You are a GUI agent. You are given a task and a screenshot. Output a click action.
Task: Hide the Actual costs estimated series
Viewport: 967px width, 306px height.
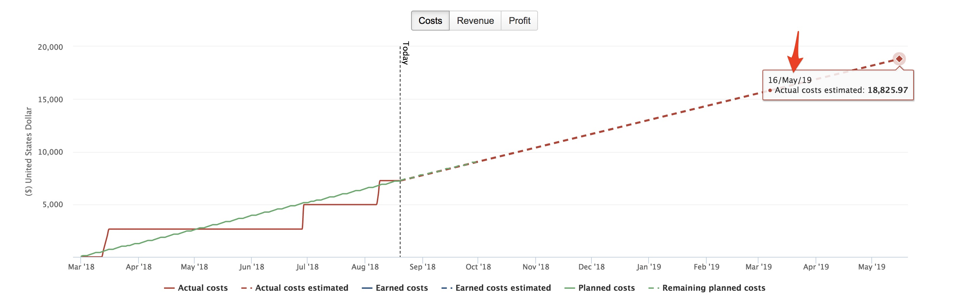(x=302, y=288)
